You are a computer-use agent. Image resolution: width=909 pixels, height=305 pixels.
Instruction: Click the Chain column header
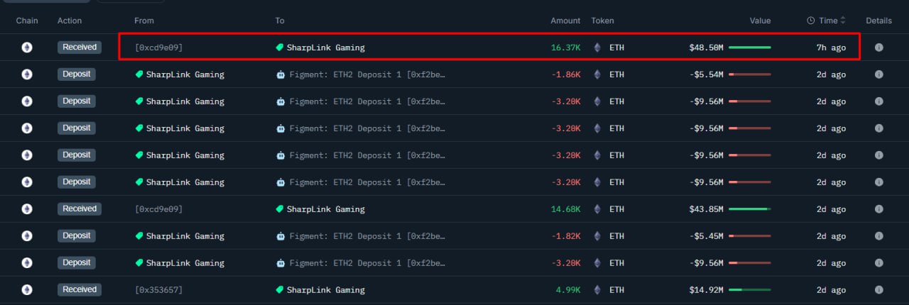(27, 21)
